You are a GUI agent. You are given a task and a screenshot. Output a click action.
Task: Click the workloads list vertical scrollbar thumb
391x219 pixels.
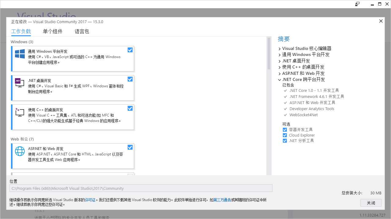(x=269, y=54)
